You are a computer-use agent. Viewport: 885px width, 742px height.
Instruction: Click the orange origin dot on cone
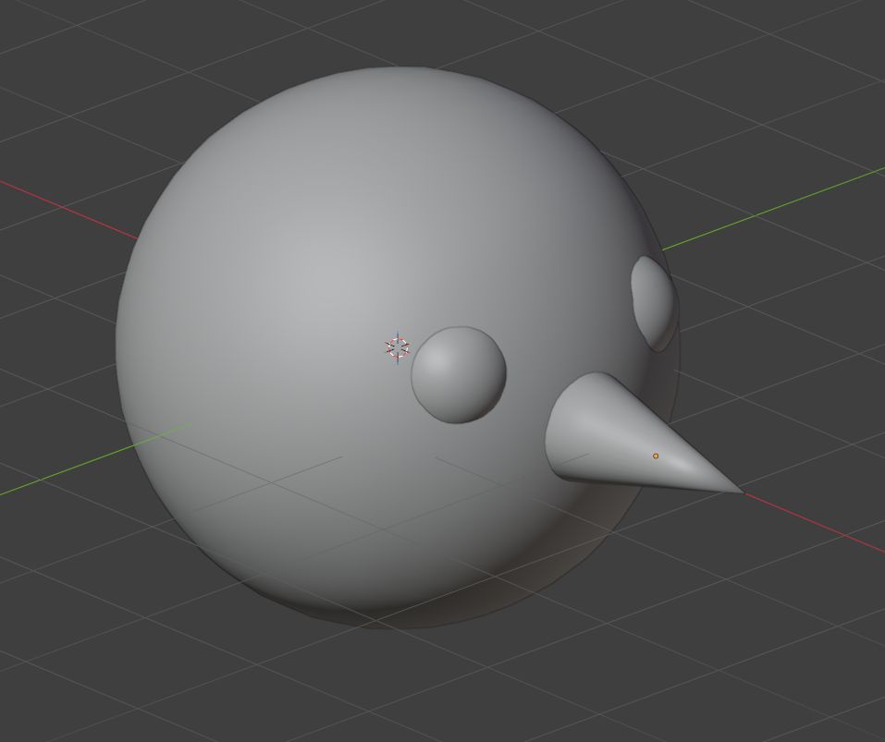point(656,456)
